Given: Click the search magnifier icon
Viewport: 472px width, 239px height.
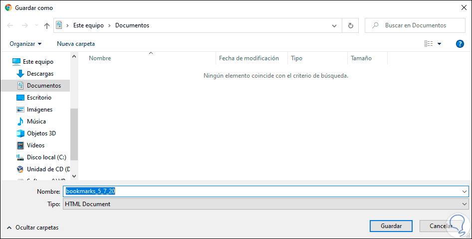Looking at the screenshot, I should [x=375, y=25].
